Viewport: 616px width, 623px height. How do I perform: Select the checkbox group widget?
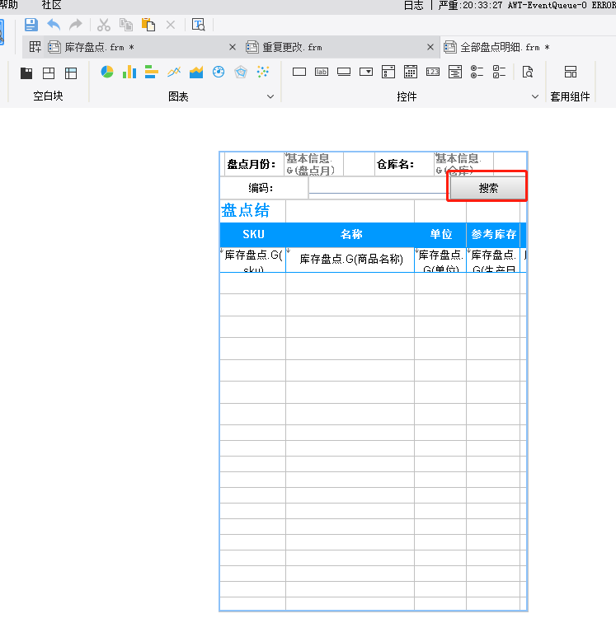(500, 73)
